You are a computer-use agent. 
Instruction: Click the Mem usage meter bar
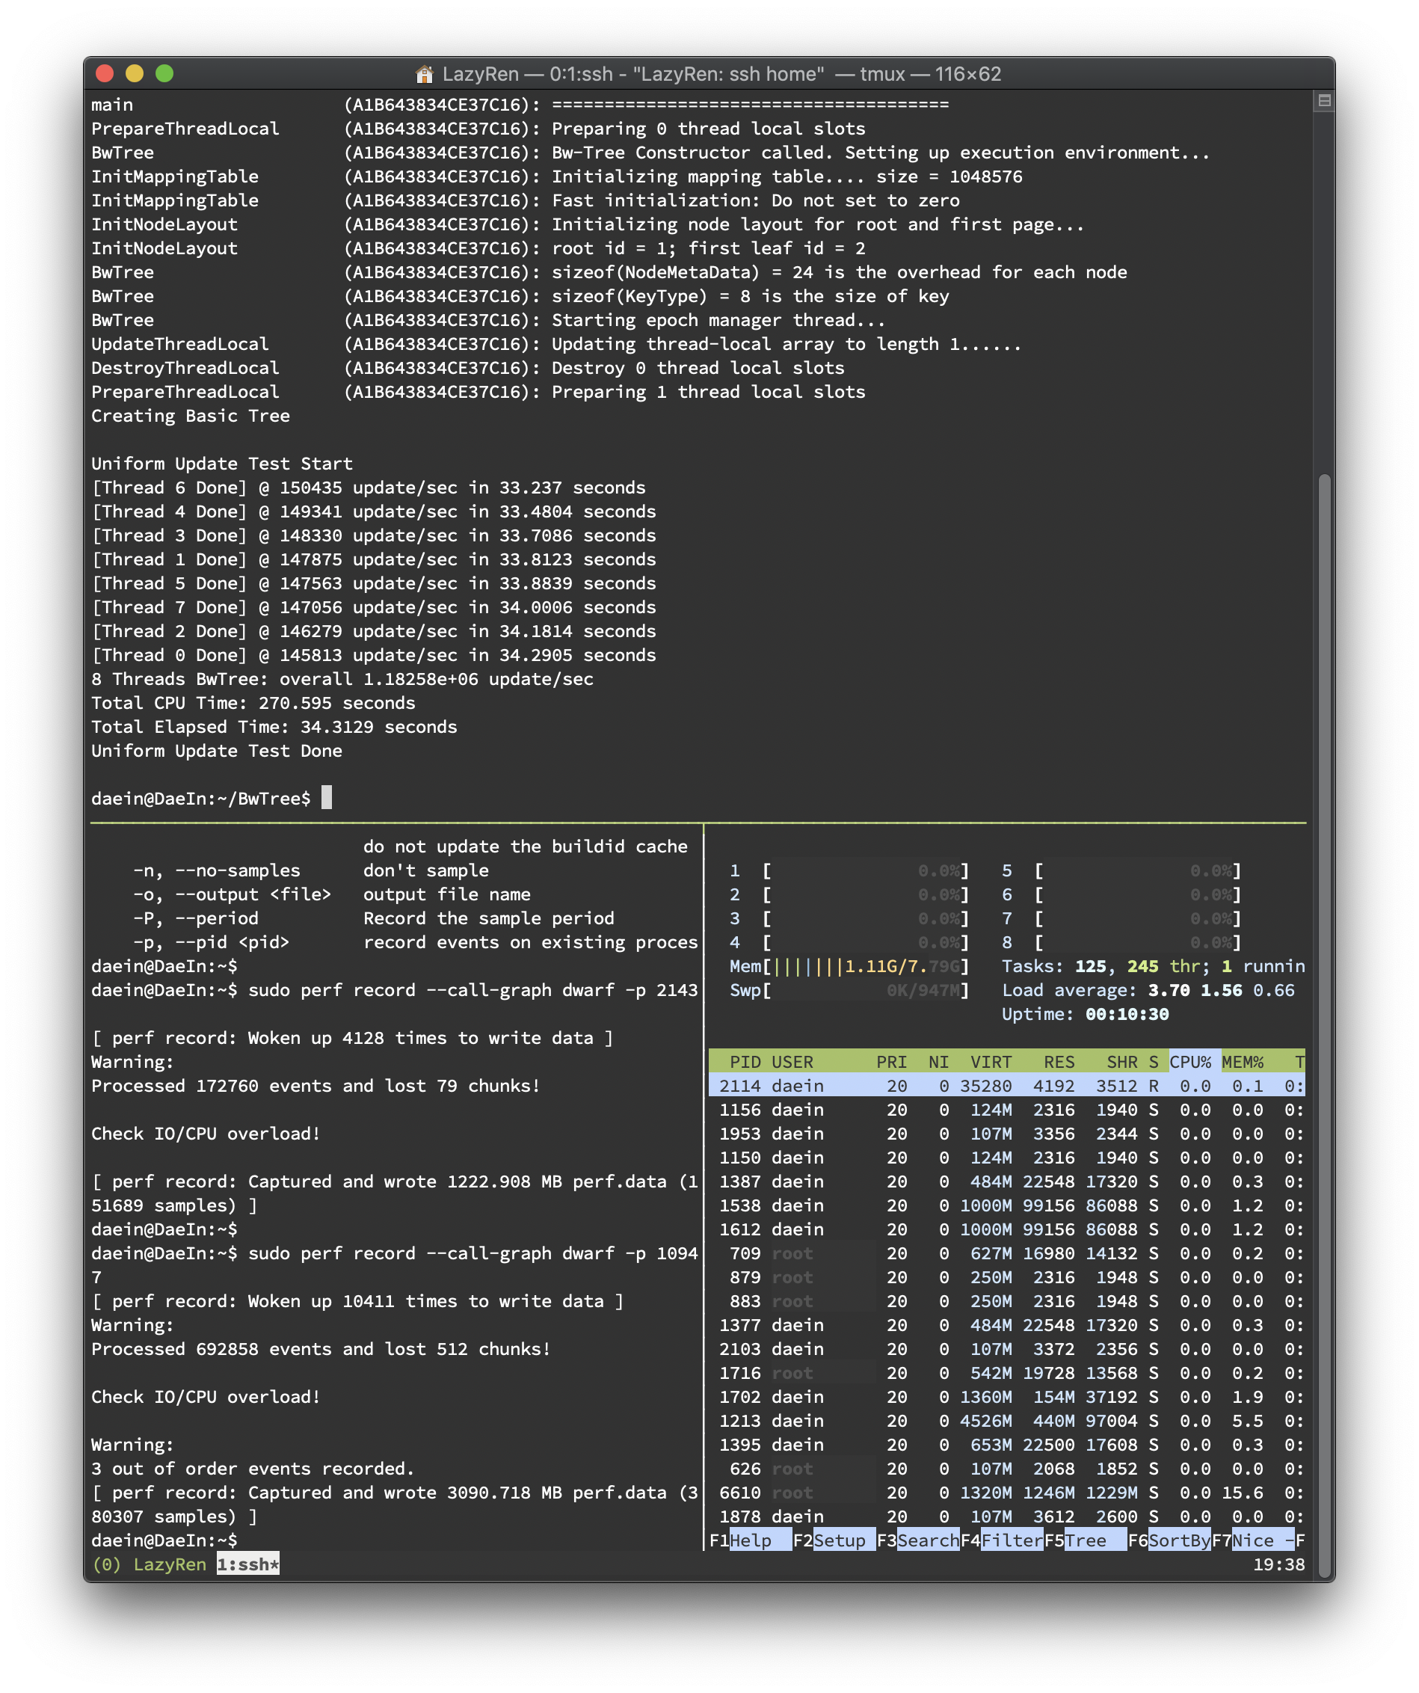tap(849, 967)
